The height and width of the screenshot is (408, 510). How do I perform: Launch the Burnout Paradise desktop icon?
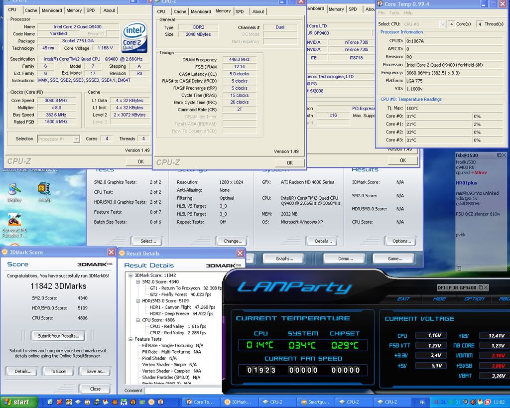14,220
